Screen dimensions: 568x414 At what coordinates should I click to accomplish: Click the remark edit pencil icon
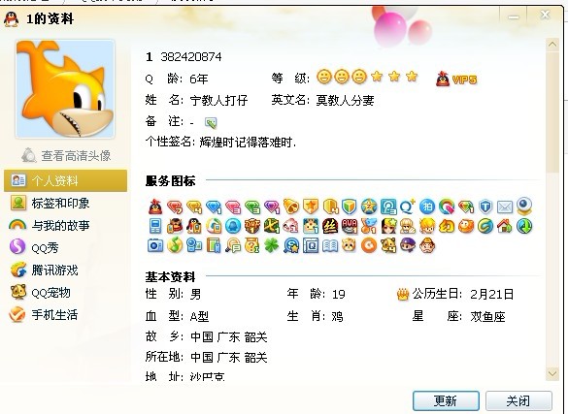211,123
